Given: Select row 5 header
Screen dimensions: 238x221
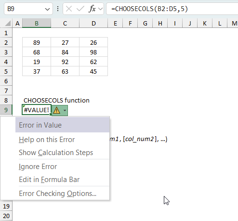Looking at the screenshot, I should pyautogui.click(x=6, y=71).
